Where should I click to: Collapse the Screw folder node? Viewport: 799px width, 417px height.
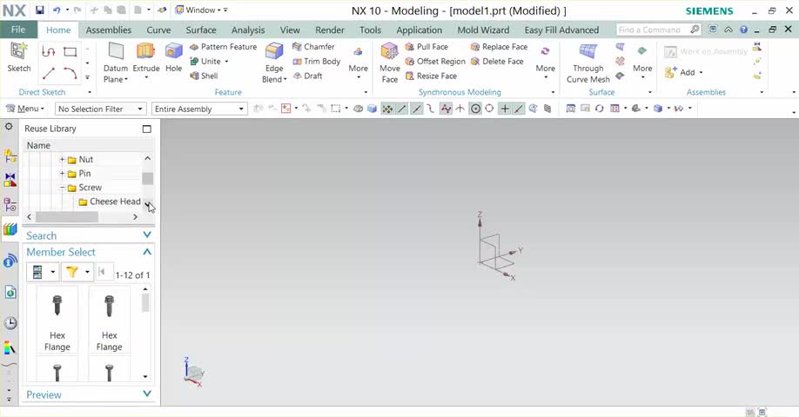pos(62,188)
